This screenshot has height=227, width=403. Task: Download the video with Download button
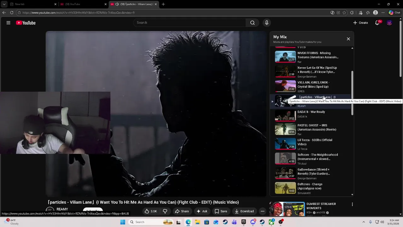click(244, 211)
